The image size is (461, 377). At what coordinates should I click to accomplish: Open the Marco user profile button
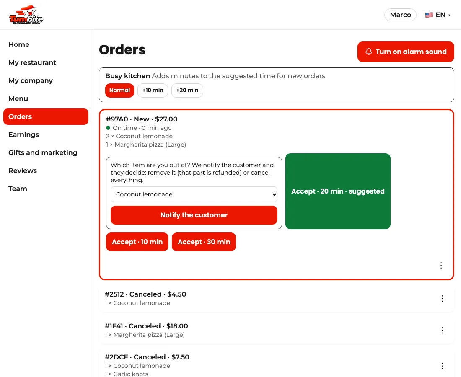click(400, 15)
